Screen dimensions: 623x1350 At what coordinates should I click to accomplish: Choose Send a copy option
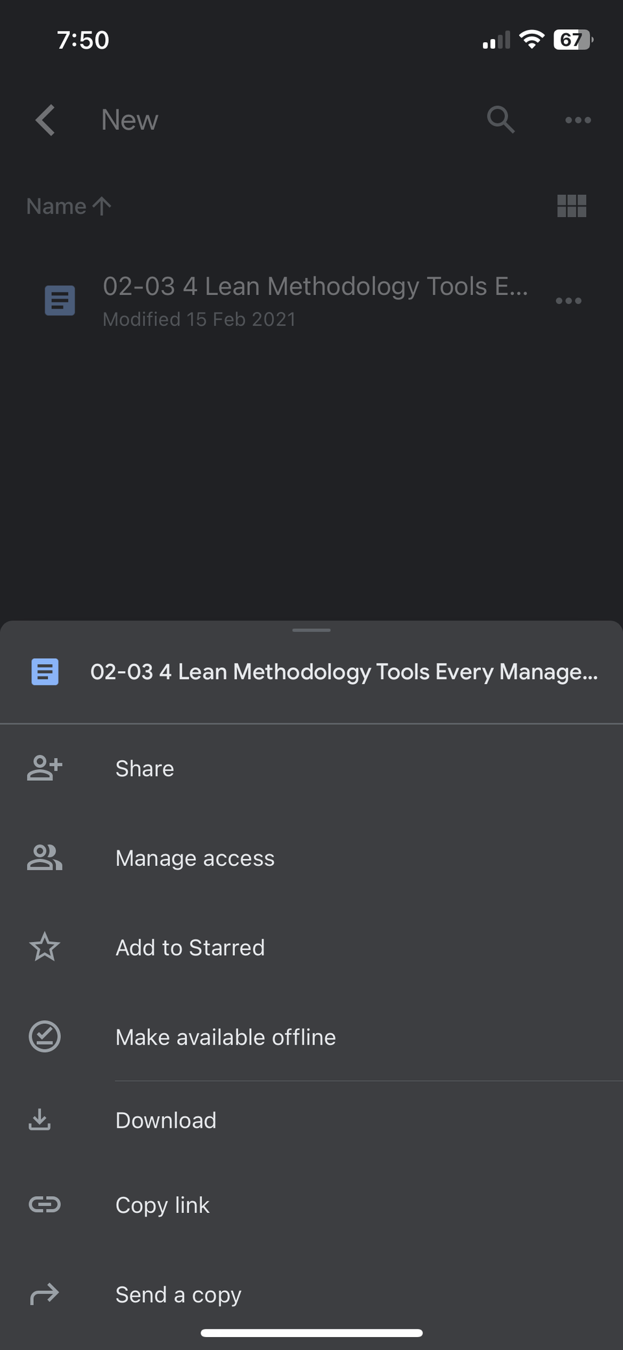(x=178, y=1295)
